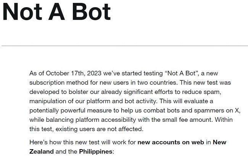This screenshot has width=248, height=156.
Task: Click the words "potentially powerful measure"
Action: coord(70,111)
